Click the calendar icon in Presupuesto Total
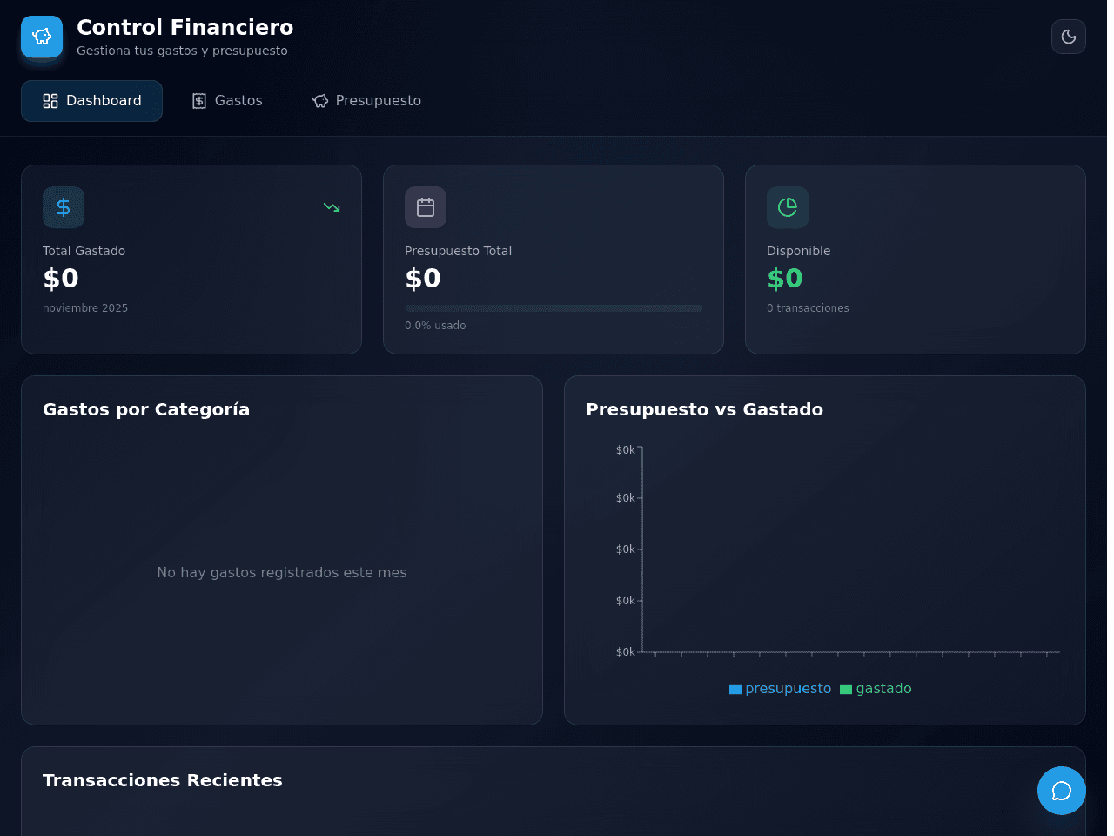Screen dimensions: 1114x836 426,207
